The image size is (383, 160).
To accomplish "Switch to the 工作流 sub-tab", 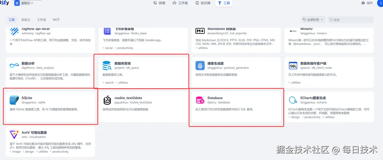I will (x=41, y=20).
